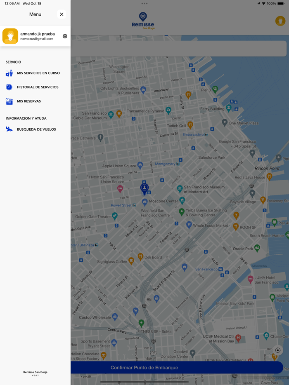
Task: Tap Pier 3 green marker
Action: (215, 89)
